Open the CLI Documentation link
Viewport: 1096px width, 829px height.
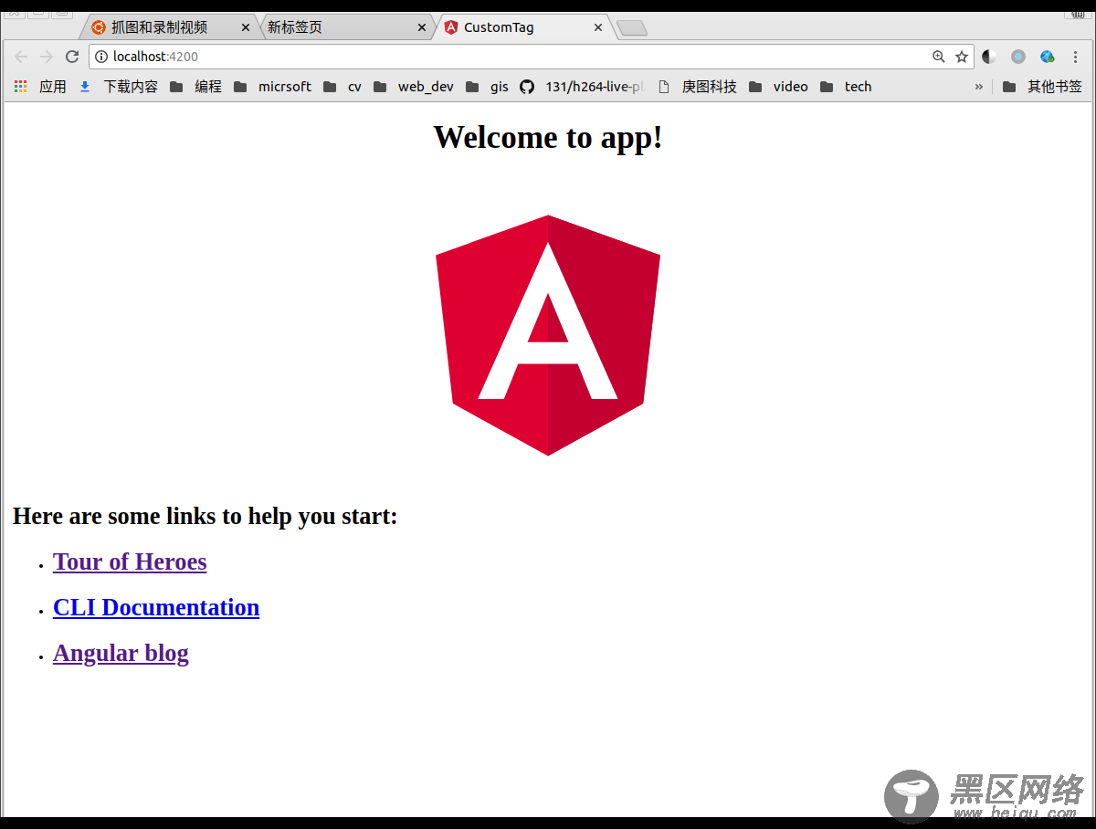click(156, 607)
